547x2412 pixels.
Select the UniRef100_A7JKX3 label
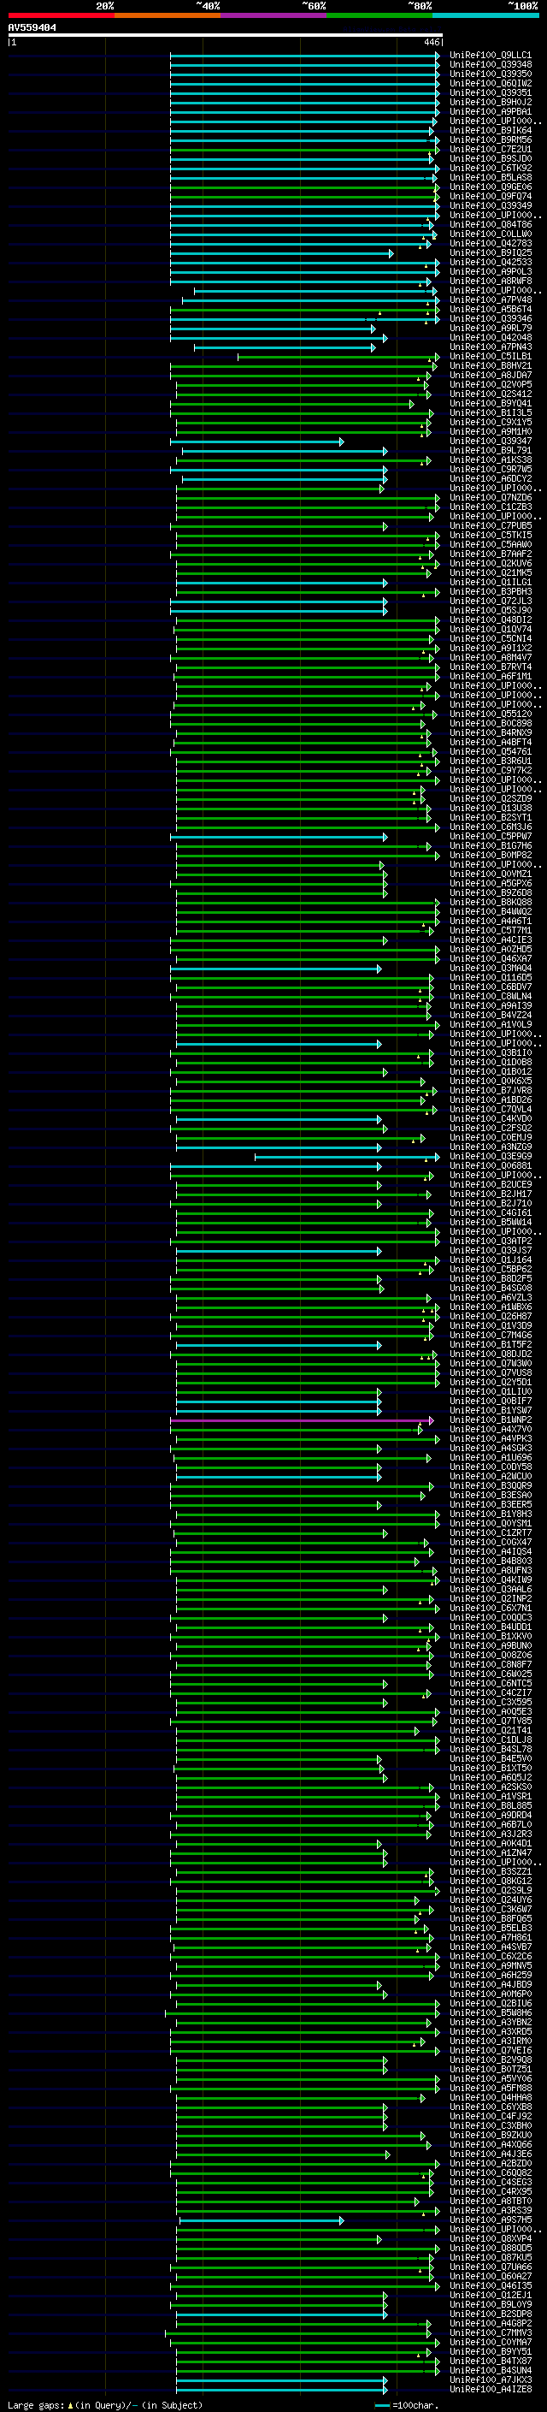coord(490,2380)
